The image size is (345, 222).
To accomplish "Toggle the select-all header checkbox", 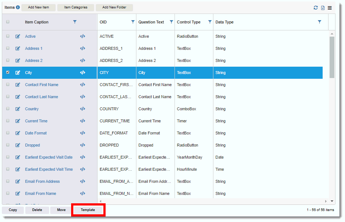I will click(8, 22).
